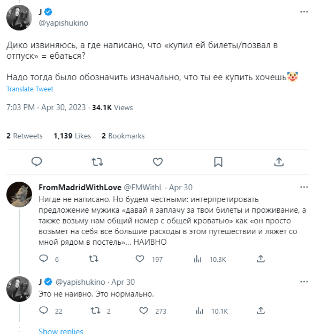Share J's reply tweet
Screen dimensions: 329x334
coord(261,311)
